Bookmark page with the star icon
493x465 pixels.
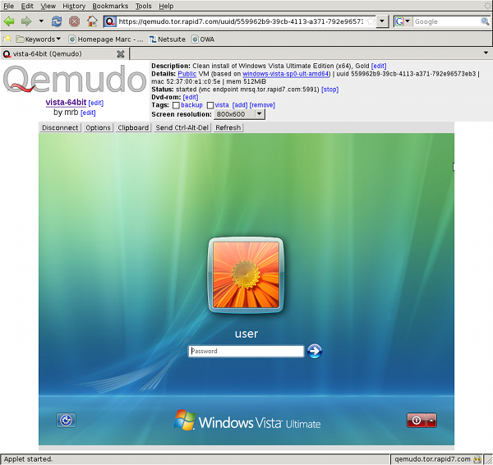click(x=371, y=21)
